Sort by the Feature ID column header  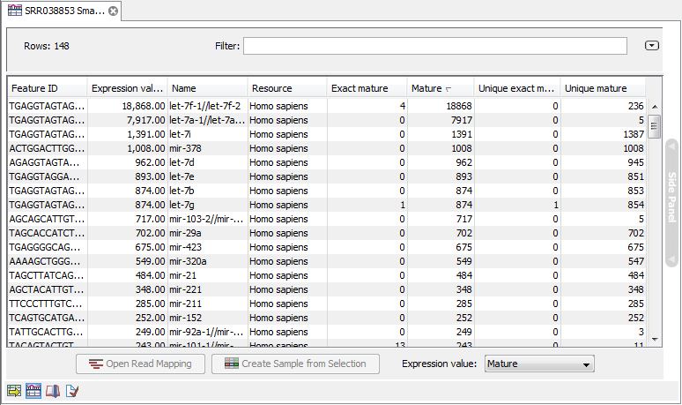(x=47, y=88)
